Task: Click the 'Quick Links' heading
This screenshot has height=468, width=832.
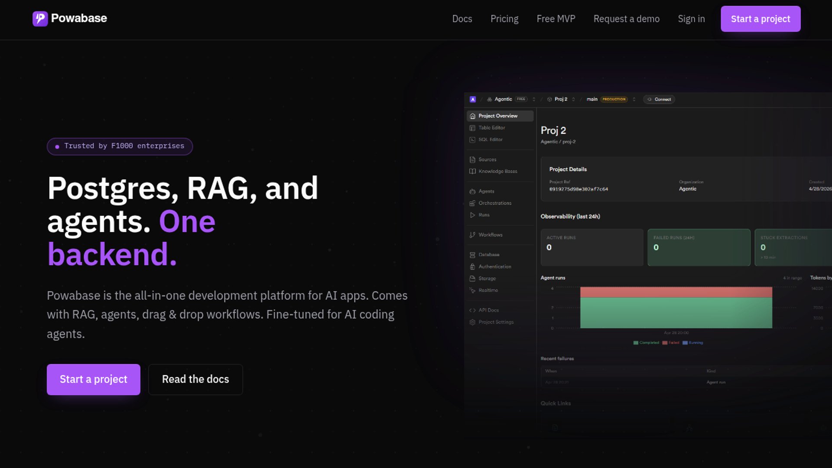Action: [556, 403]
